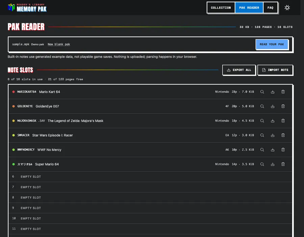Open the FAQ tab

(x=270, y=8)
